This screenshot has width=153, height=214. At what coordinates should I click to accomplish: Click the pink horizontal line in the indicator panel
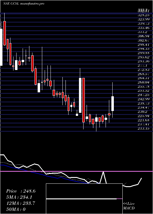click(76, 171)
